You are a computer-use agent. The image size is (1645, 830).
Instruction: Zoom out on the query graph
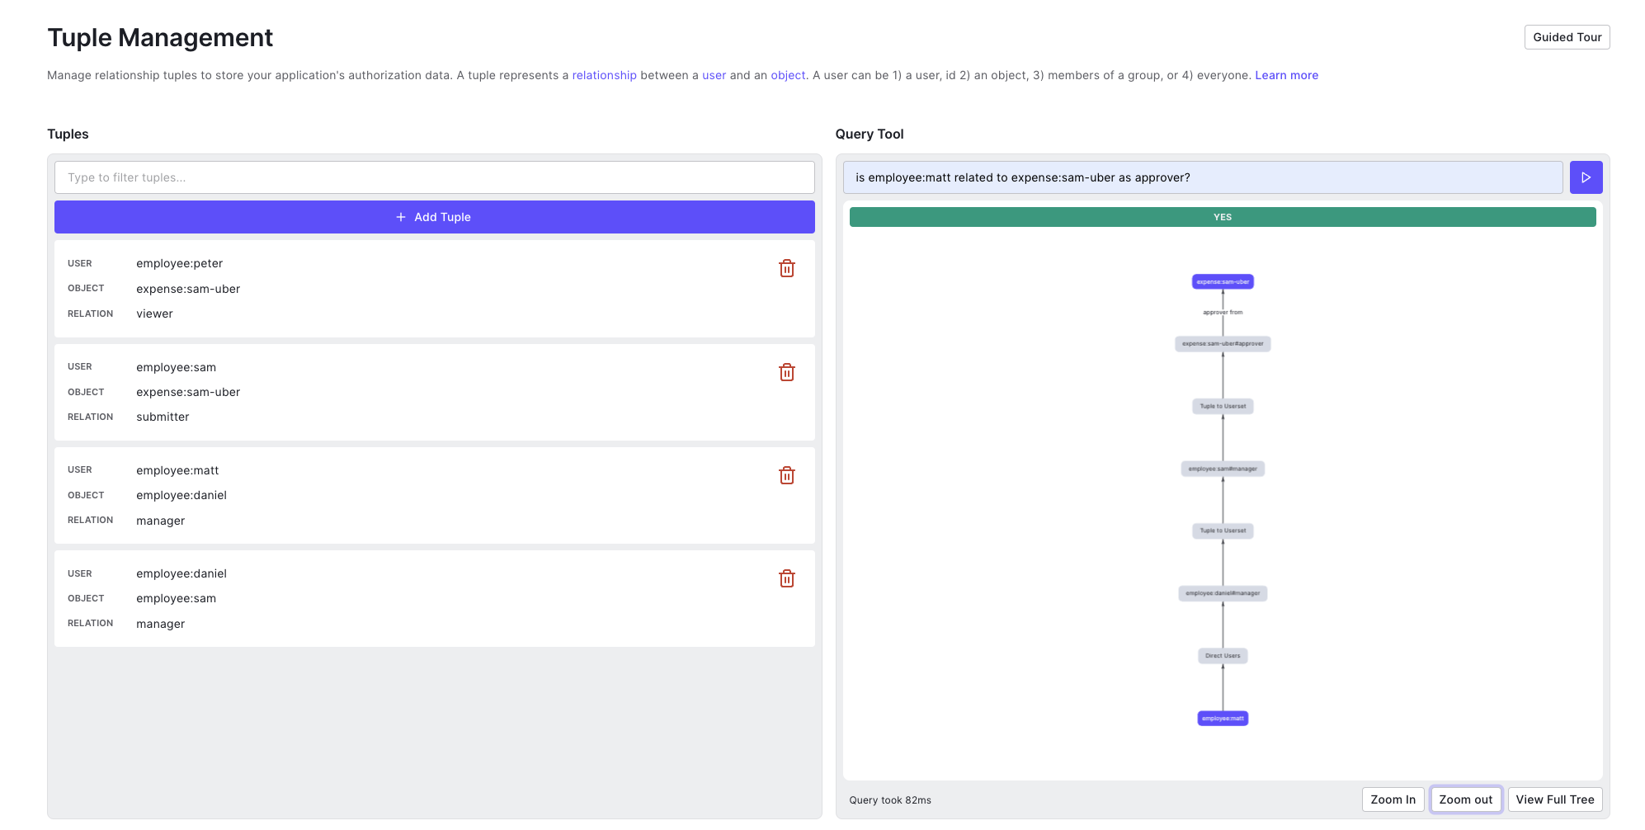tap(1465, 799)
